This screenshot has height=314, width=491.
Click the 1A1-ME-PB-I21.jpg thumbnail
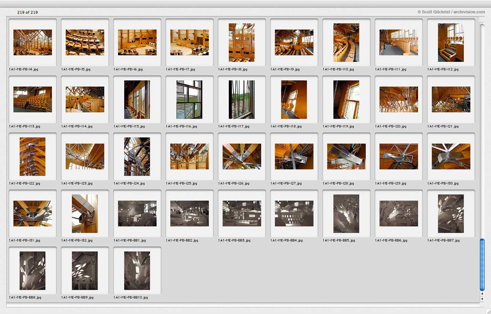(x=451, y=100)
